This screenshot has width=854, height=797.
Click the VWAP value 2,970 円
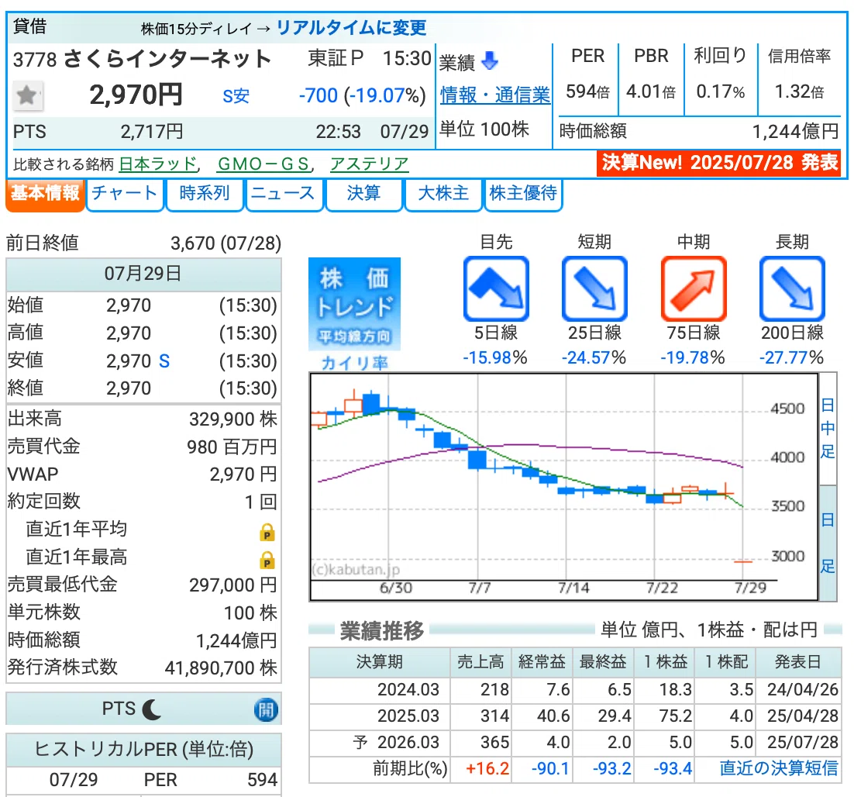point(243,474)
